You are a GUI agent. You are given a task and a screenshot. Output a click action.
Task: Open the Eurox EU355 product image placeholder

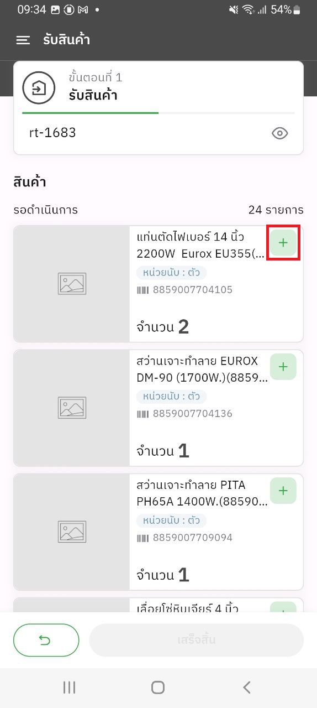point(72,284)
